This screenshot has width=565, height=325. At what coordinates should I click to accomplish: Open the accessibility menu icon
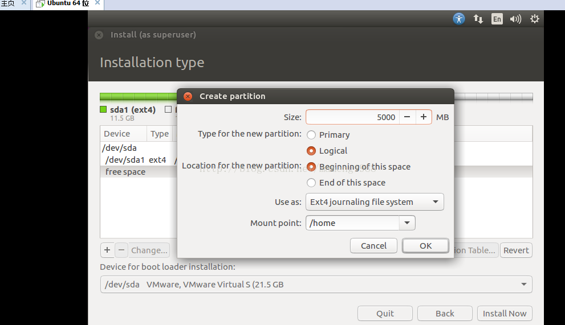pos(459,19)
